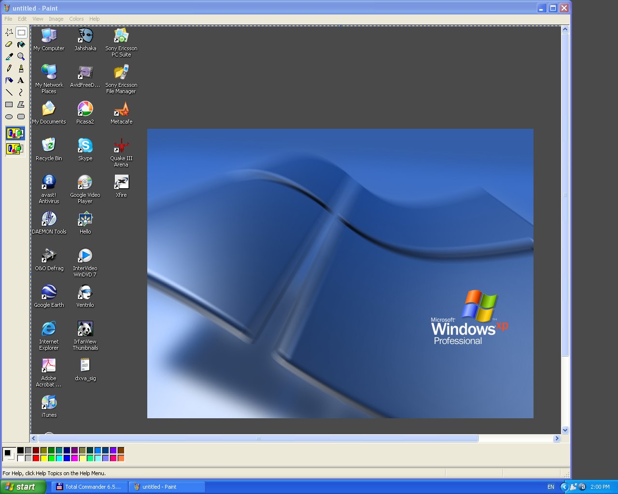Viewport: 618px width, 494px height.
Task: Open the Image menu
Action: 56,19
